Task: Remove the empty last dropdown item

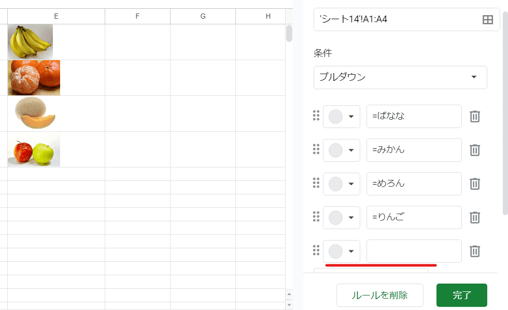Action: [475, 251]
